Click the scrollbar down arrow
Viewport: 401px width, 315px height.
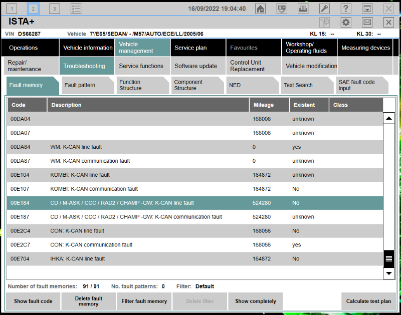tap(389, 273)
